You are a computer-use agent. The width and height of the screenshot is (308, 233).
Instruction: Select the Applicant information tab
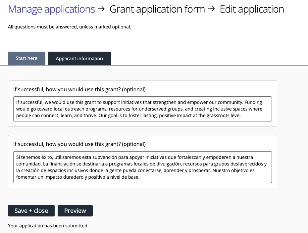79,59
